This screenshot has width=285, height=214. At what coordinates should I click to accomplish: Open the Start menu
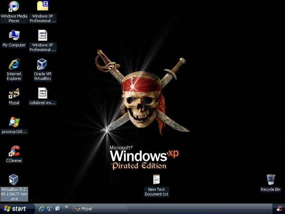(x=16, y=209)
